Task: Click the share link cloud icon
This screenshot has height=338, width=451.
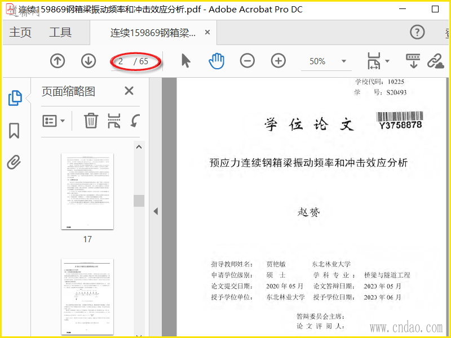Action: (435, 61)
